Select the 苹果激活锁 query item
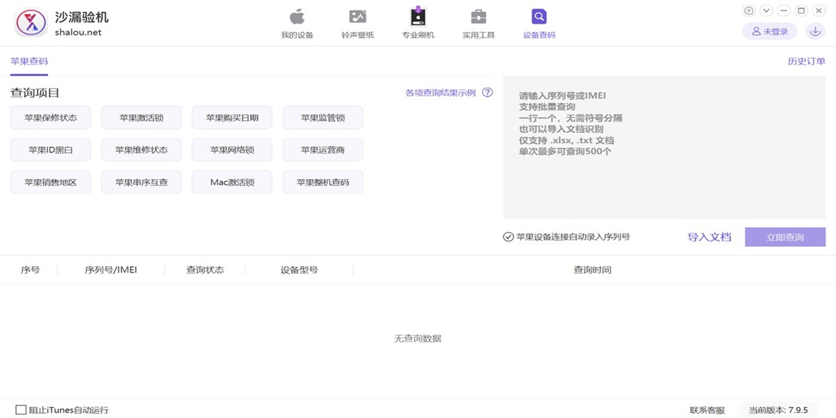The width and height of the screenshot is (836, 418). 141,117
